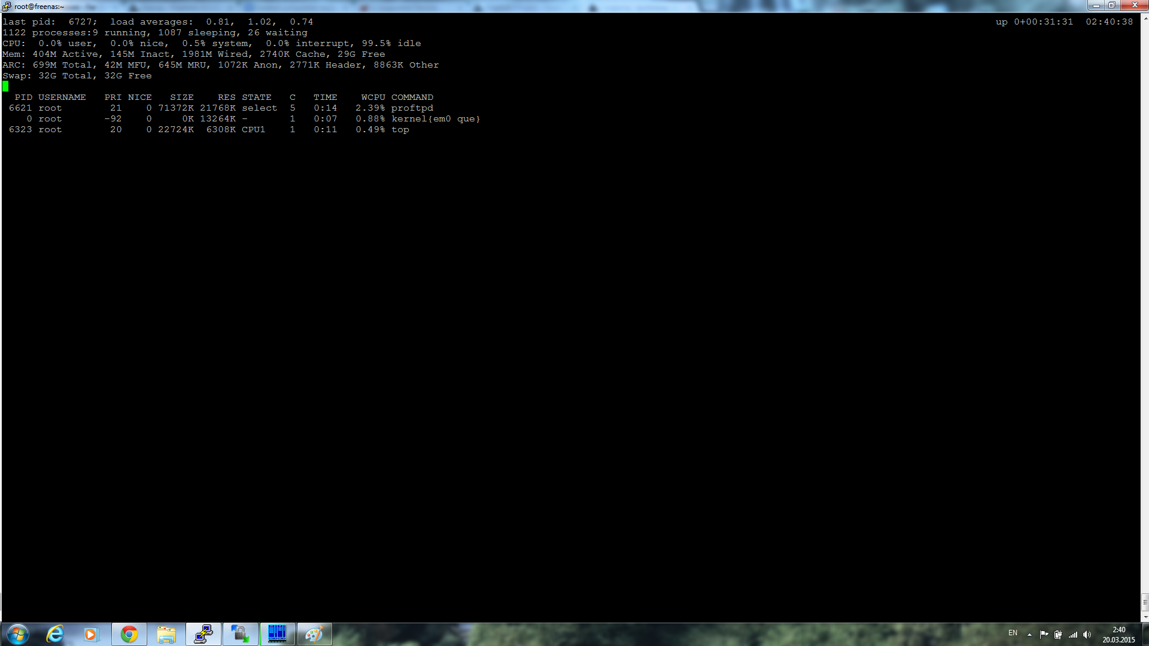Click the 'Swap:' line label
Screen dimensions: 1149x646
click(x=17, y=76)
